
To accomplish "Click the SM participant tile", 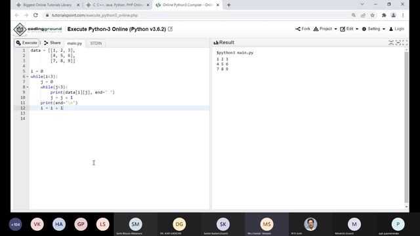I will tap(136, 224).
